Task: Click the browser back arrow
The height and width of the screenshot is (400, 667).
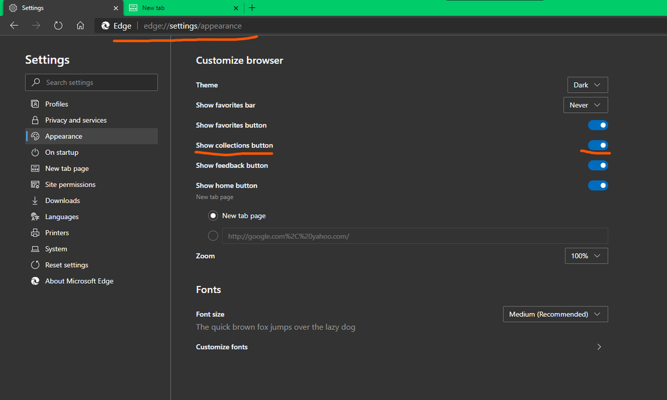Action: click(14, 25)
